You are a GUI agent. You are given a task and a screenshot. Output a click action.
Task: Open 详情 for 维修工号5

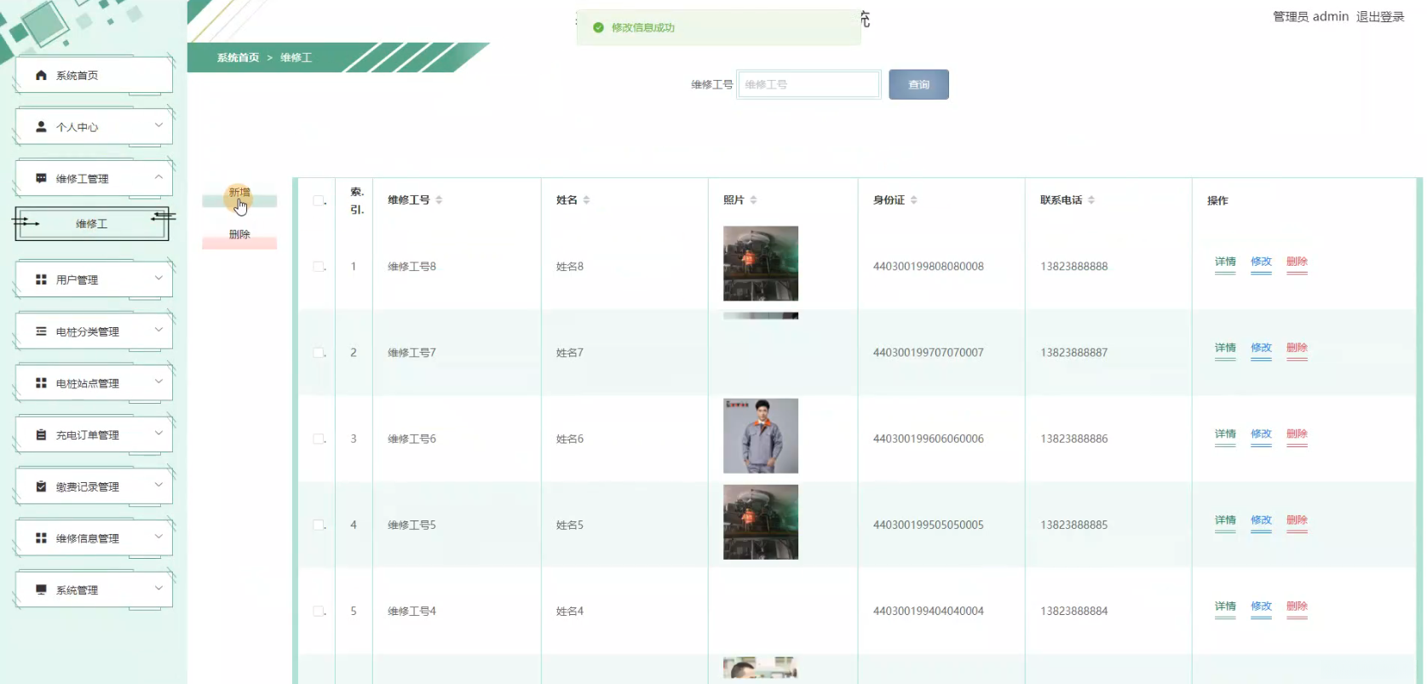pos(1225,520)
